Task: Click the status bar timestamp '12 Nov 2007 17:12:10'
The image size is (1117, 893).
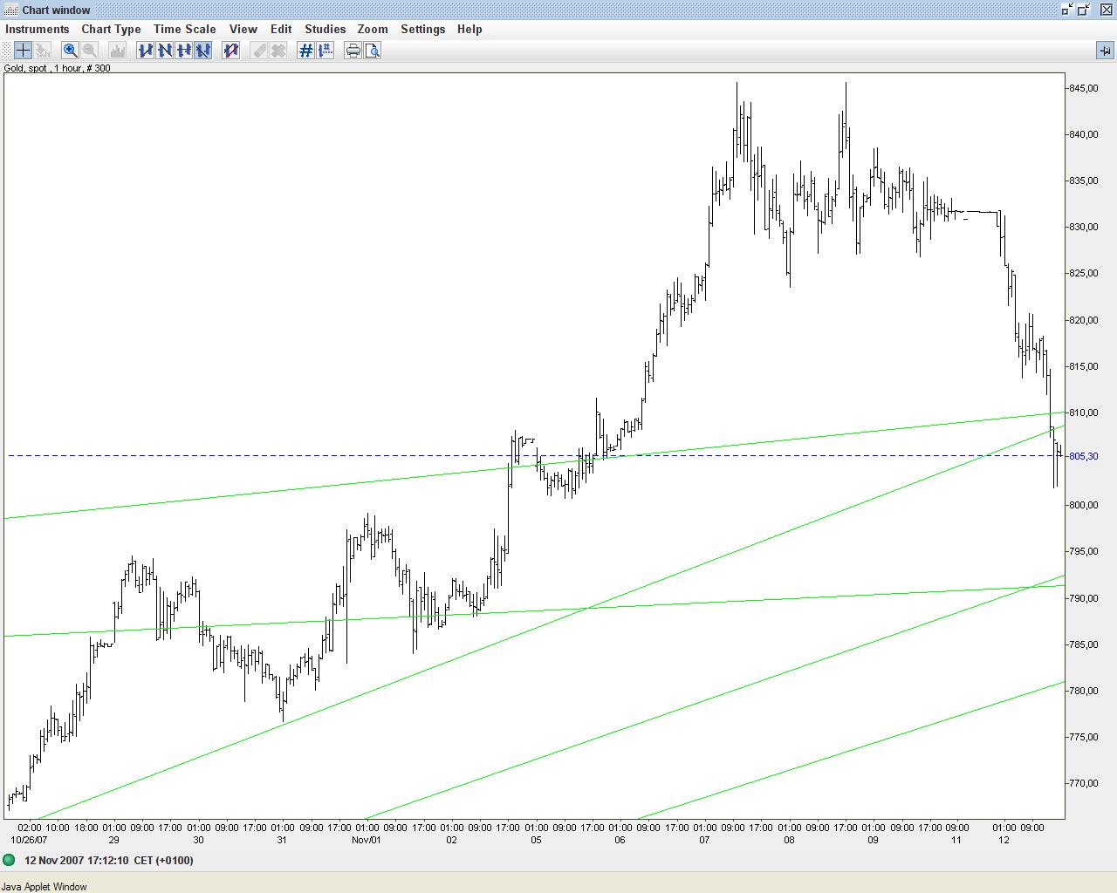Action: (77, 861)
